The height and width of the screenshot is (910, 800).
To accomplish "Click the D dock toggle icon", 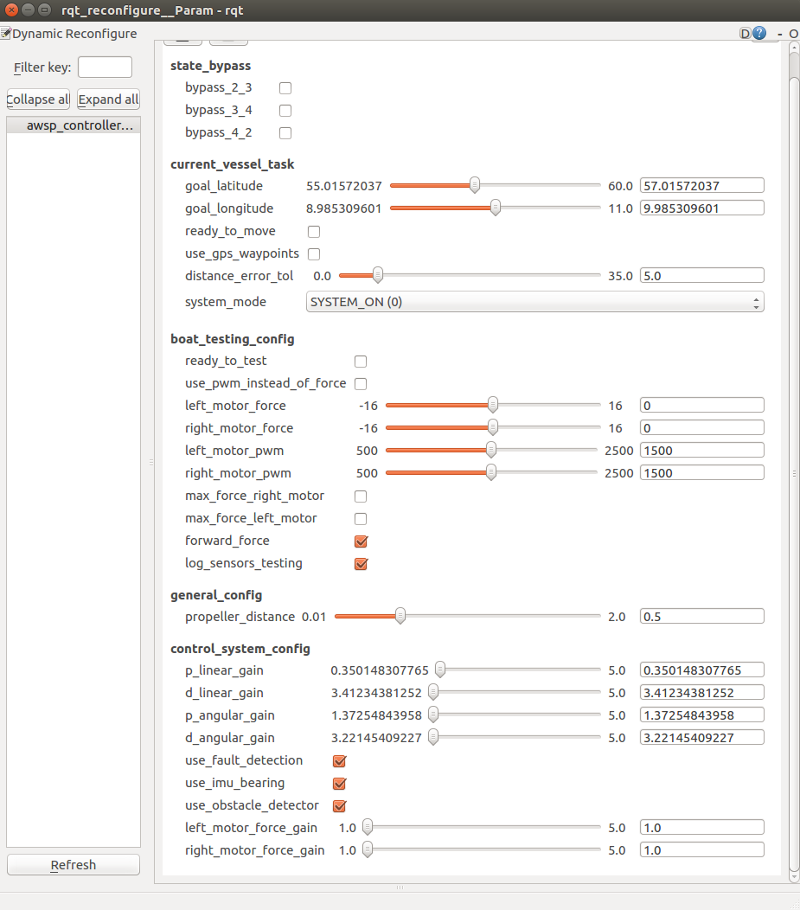I will click(x=745, y=34).
